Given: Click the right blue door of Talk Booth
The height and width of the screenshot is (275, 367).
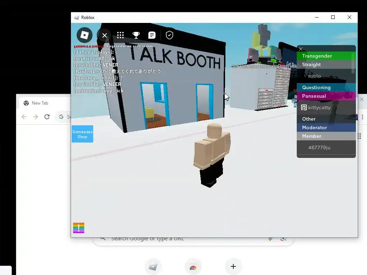Looking at the screenshot, I should pos(205,102).
